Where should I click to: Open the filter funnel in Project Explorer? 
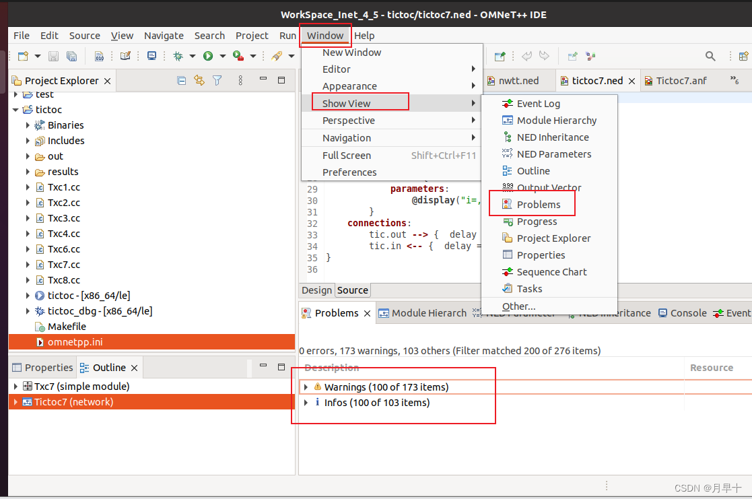click(217, 80)
